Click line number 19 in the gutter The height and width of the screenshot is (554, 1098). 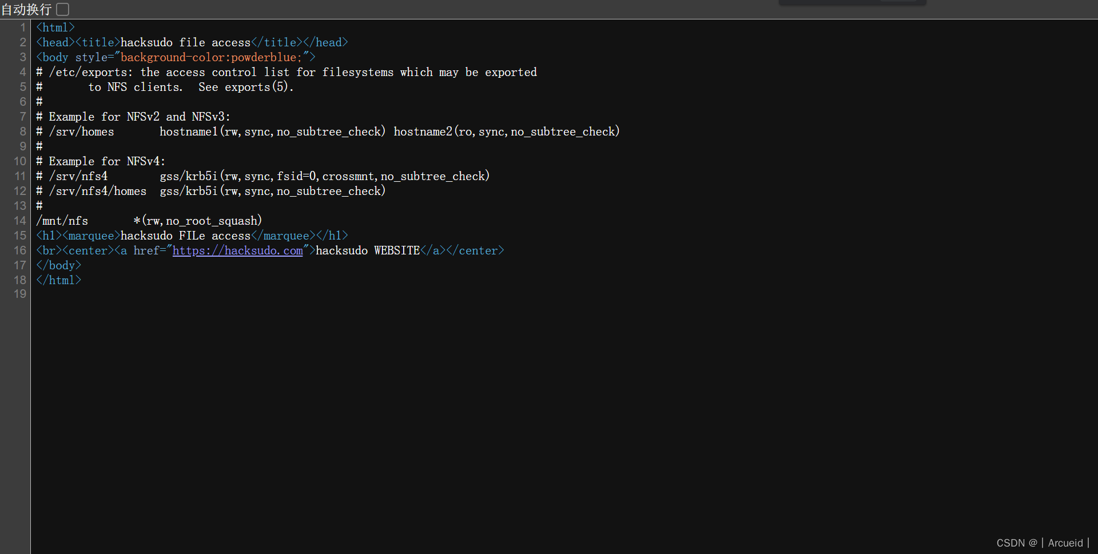[20, 294]
